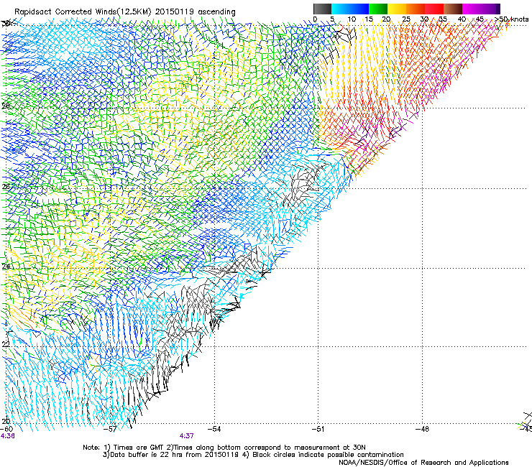Click the 'Note: 1) Times are GMT' line
The width and height of the screenshot is (532, 467).
(x=224, y=448)
